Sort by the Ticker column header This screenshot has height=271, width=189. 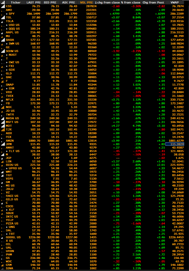[x=16, y=2]
